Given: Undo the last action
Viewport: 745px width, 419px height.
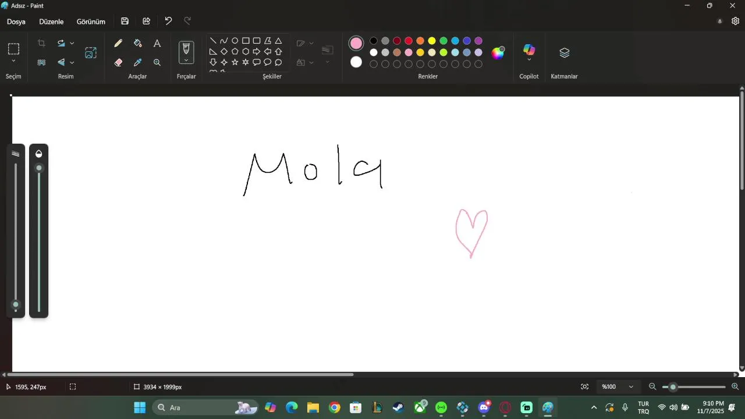Looking at the screenshot, I should (168, 21).
